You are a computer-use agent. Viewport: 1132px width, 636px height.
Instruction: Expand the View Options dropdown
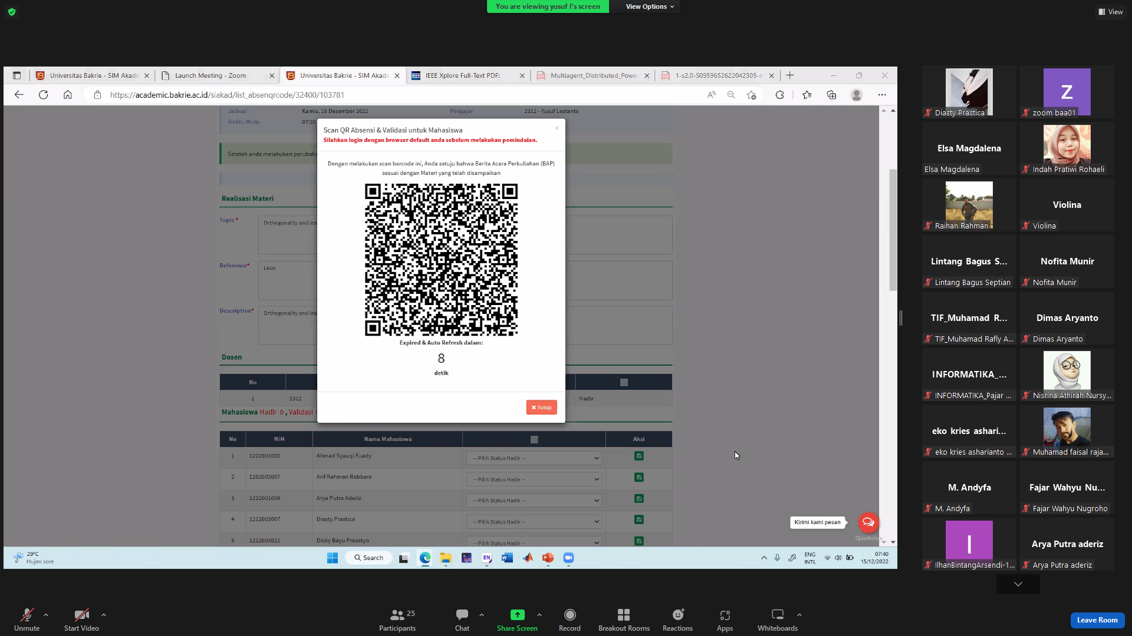(650, 6)
